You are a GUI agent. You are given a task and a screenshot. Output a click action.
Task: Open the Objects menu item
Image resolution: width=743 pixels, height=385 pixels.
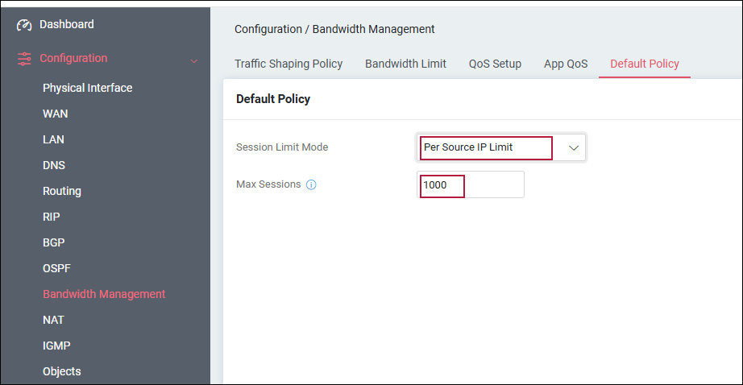click(62, 372)
